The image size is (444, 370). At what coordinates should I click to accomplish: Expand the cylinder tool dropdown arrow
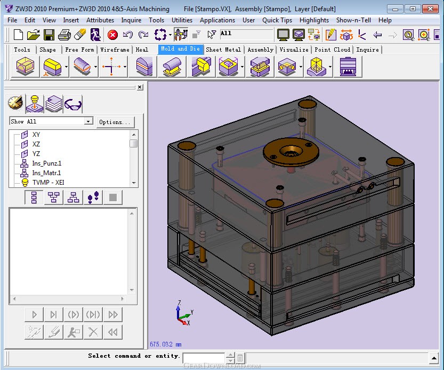[96, 67]
